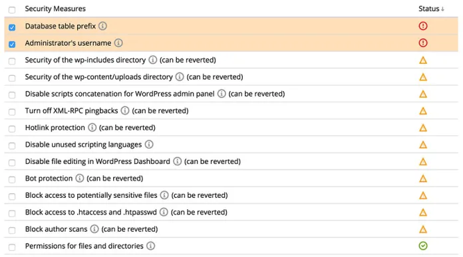Show info for Hotlink protection

click(92, 128)
